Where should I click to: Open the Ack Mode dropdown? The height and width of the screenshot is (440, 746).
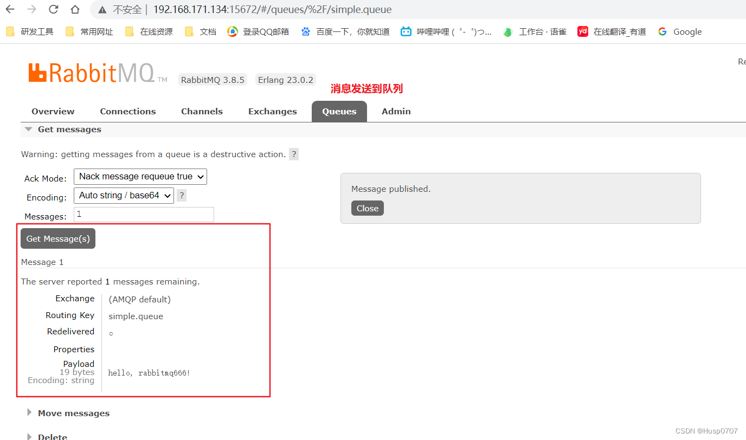tap(140, 176)
